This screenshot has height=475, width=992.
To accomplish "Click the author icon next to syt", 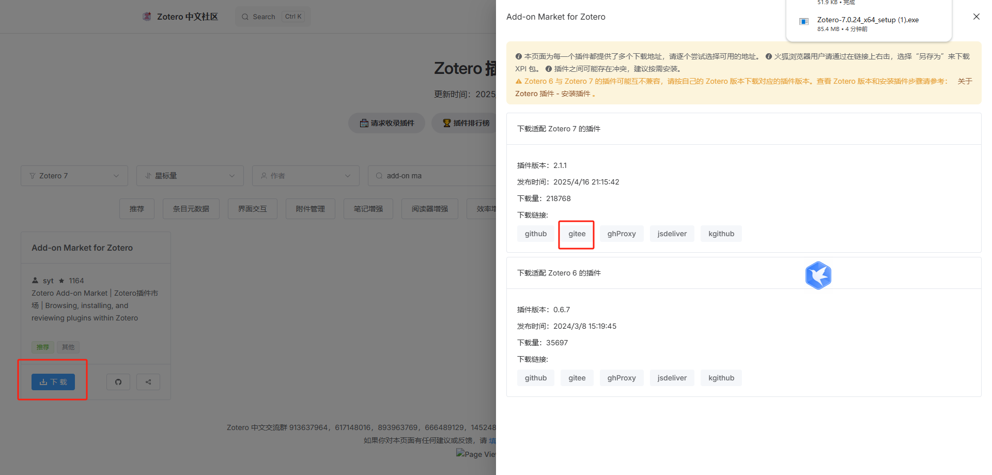I will pos(35,280).
